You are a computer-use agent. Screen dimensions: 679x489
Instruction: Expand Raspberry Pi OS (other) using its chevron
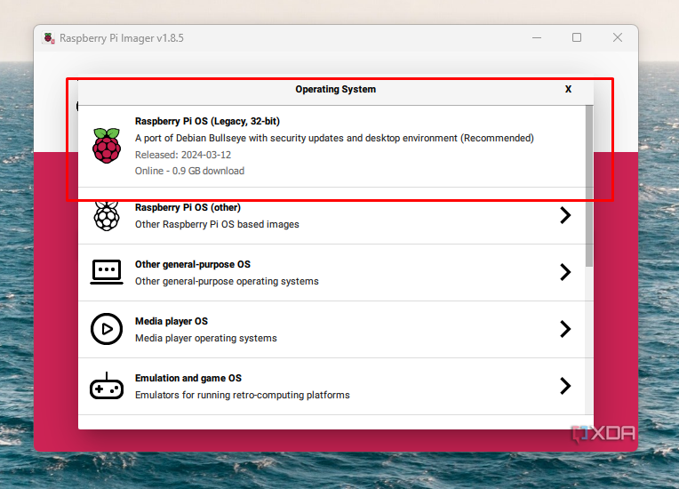click(x=564, y=215)
